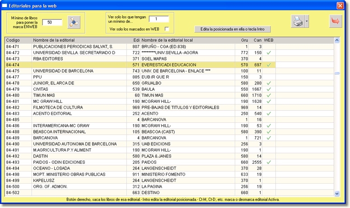Viewport: 350px width, 208px height.
Task: Click the scrollbar down arrow
Action: (x=337, y=194)
